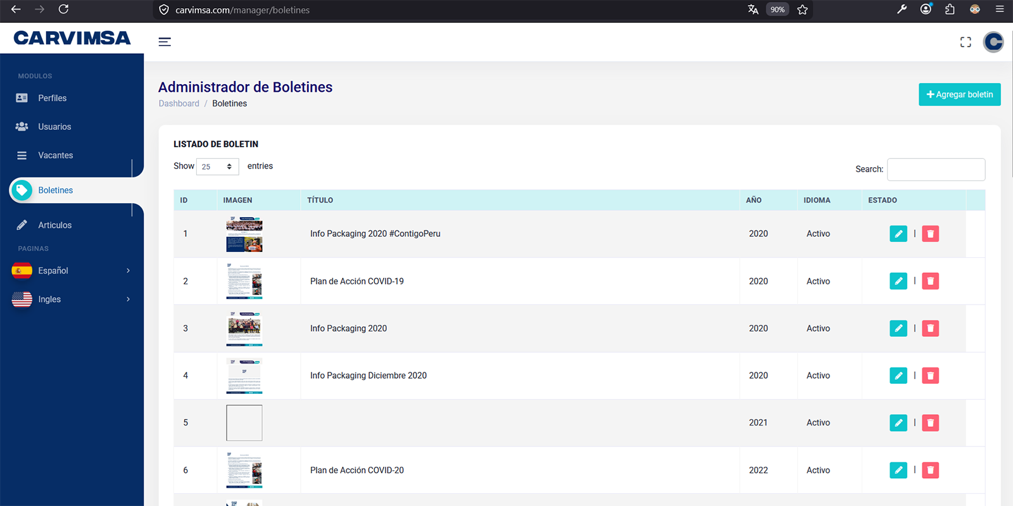Click into the Search input field
The height and width of the screenshot is (506, 1013).
coord(936,170)
